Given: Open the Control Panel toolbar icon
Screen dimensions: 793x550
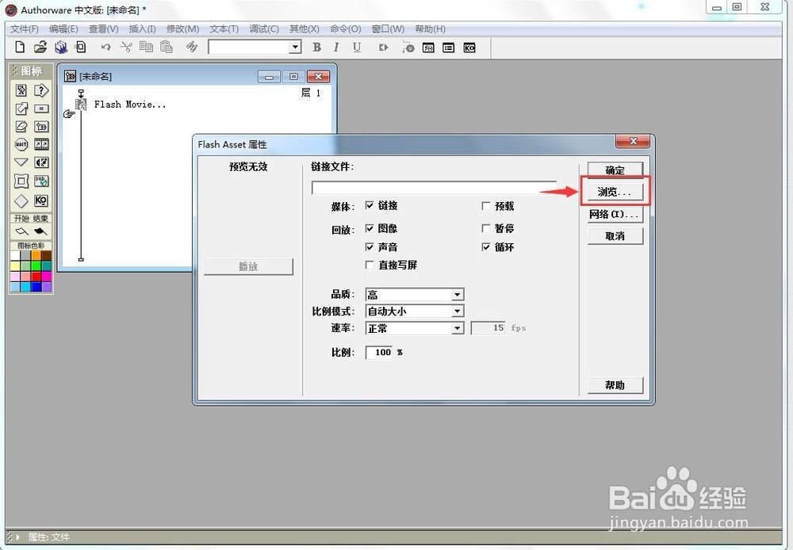Looking at the screenshot, I should click(408, 48).
